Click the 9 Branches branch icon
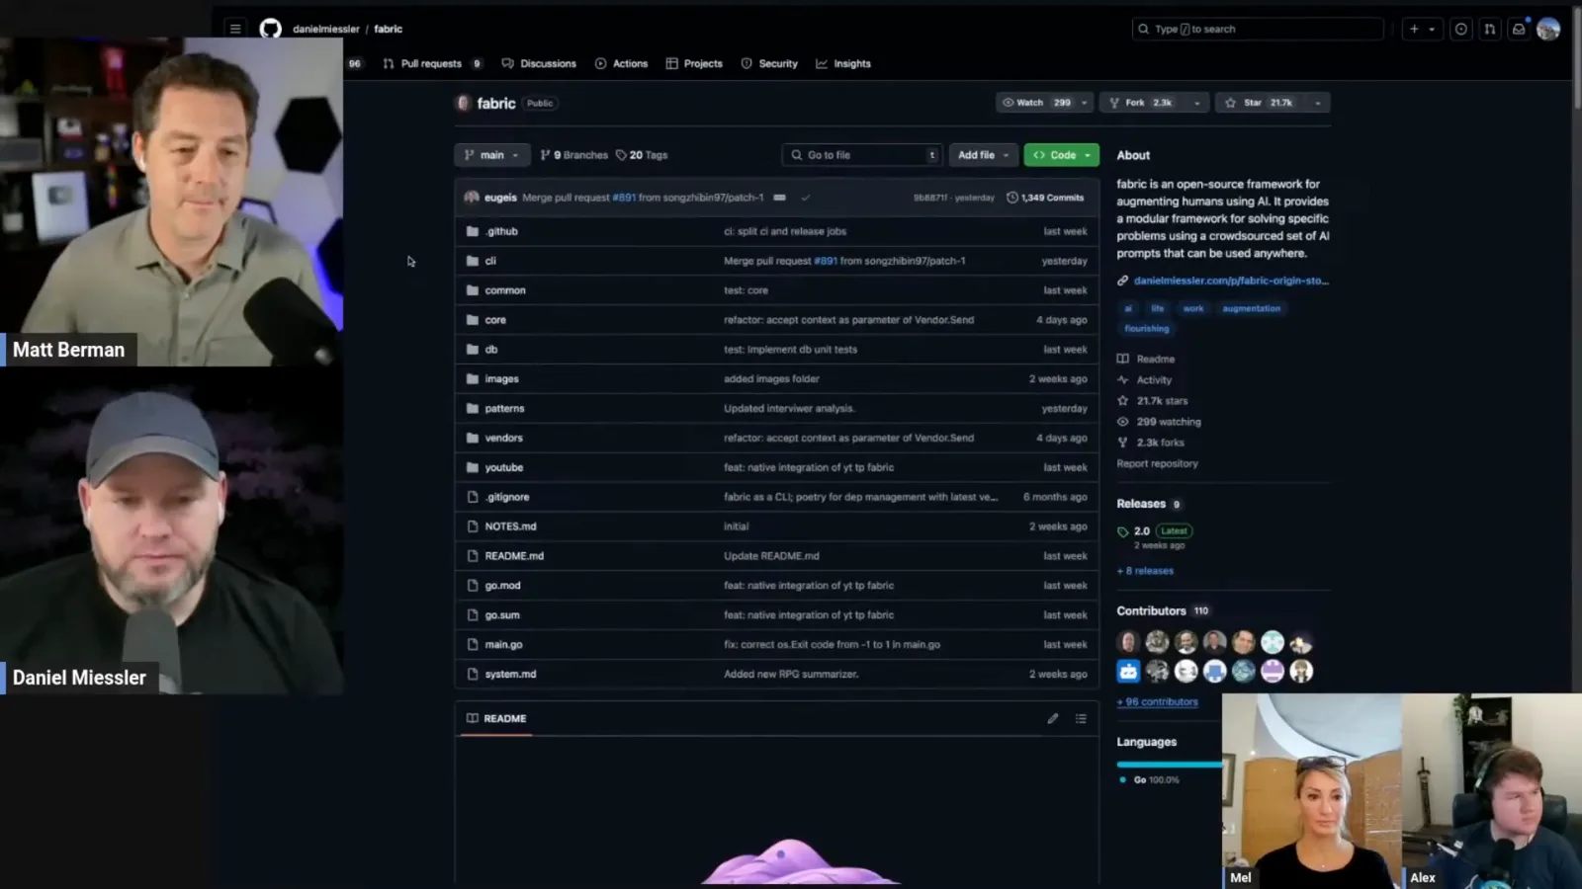This screenshot has width=1582, height=889. click(x=545, y=155)
